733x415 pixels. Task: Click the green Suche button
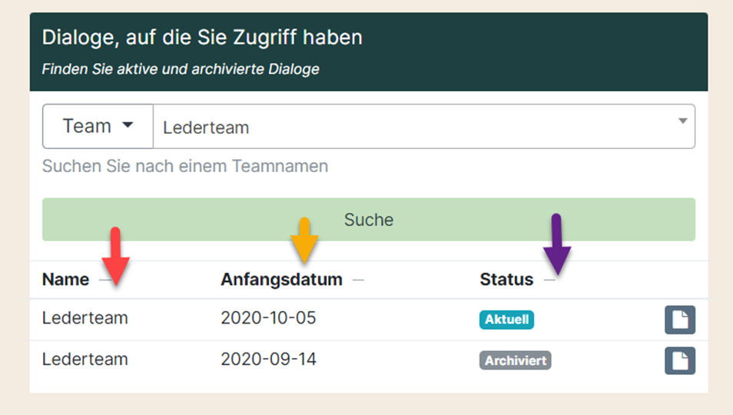[x=369, y=220]
